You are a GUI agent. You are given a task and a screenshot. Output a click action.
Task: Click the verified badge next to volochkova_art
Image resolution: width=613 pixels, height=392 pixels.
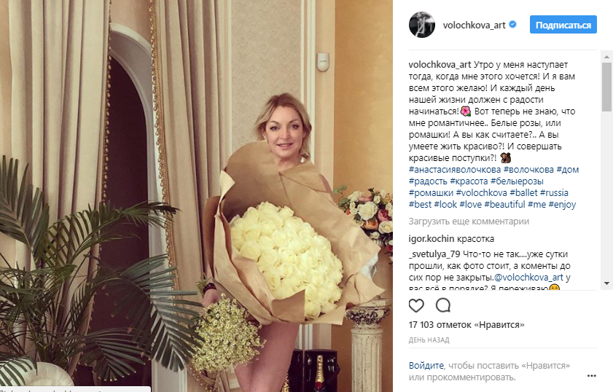512,24
